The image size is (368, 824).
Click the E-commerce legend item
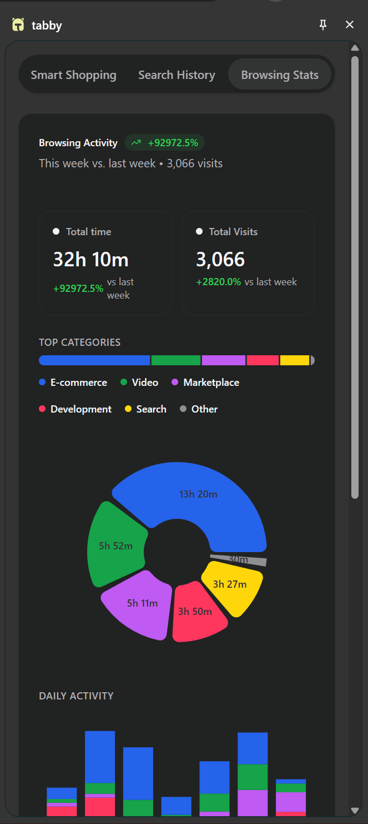point(73,383)
